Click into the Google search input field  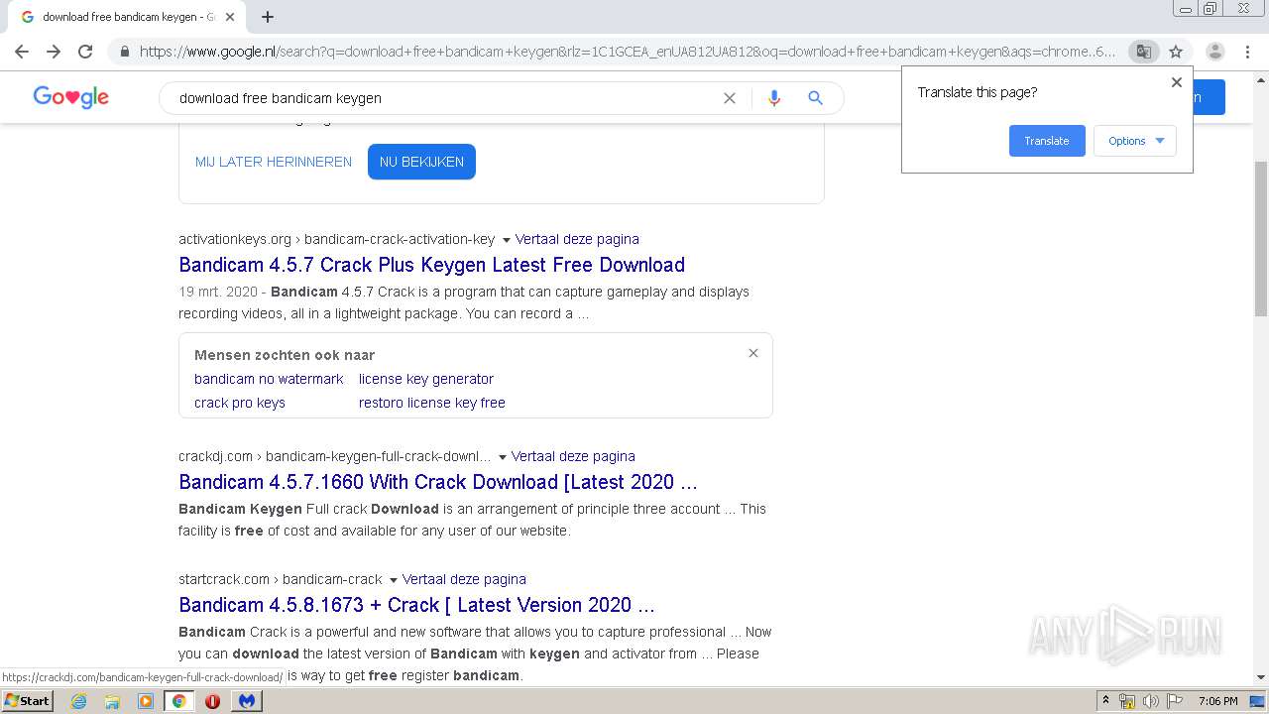pos(446,98)
